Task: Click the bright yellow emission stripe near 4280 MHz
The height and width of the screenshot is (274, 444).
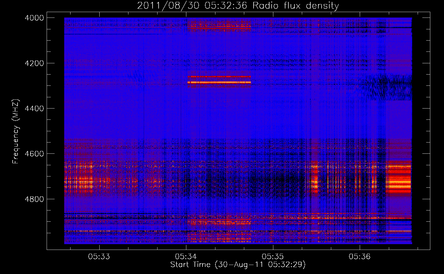Action: tap(219, 82)
